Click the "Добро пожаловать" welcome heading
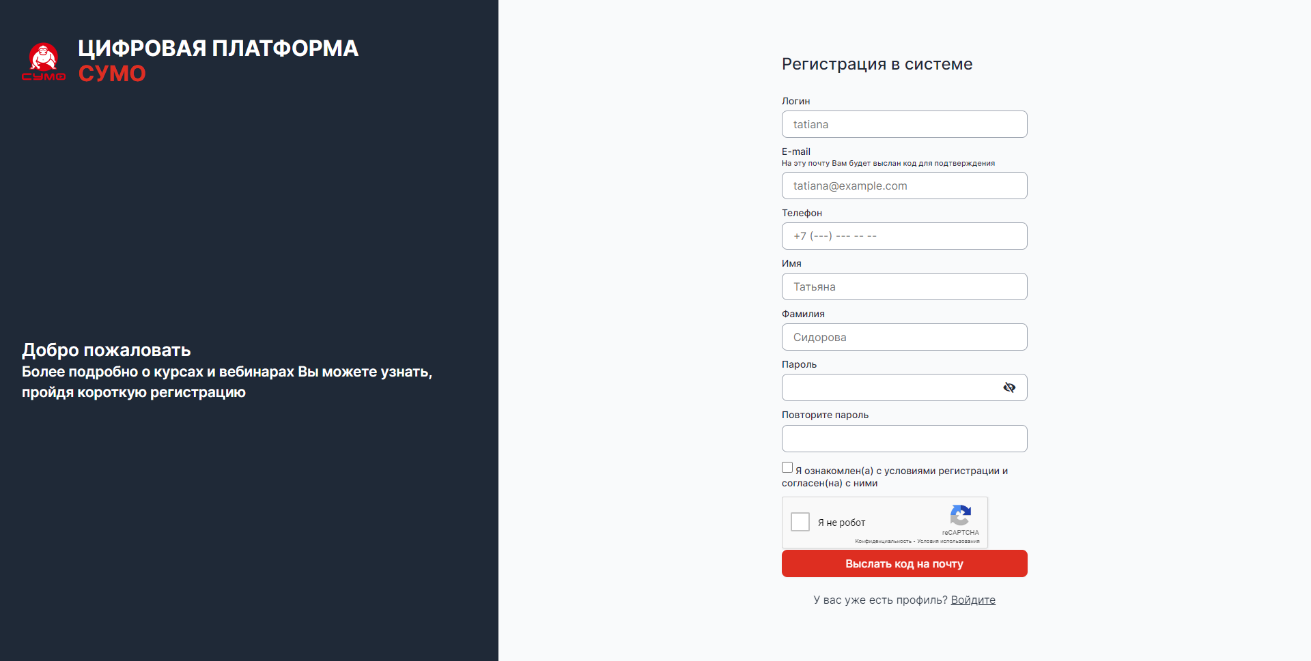The height and width of the screenshot is (661, 1311). 107,350
